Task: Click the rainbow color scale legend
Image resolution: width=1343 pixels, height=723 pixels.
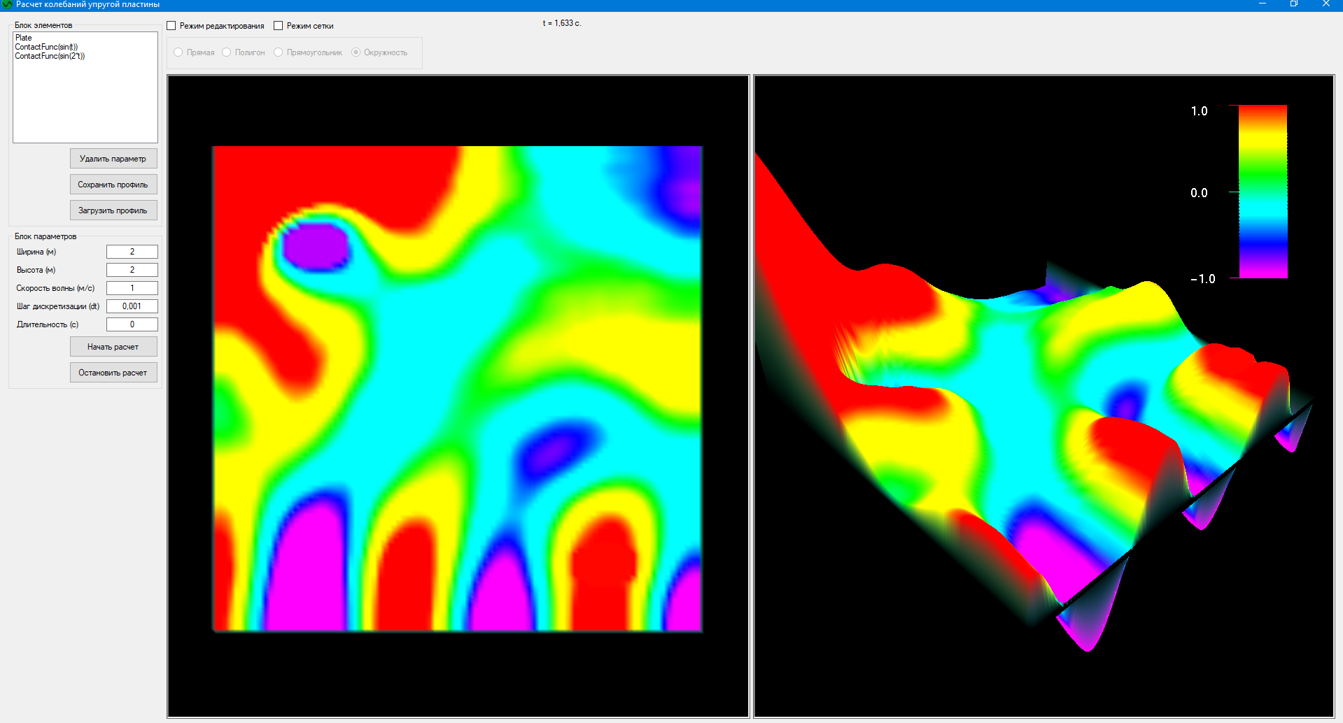Action: click(x=1263, y=192)
